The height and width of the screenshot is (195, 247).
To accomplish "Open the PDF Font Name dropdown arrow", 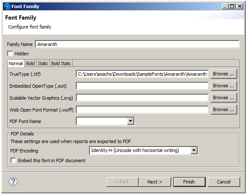I will (131, 121).
